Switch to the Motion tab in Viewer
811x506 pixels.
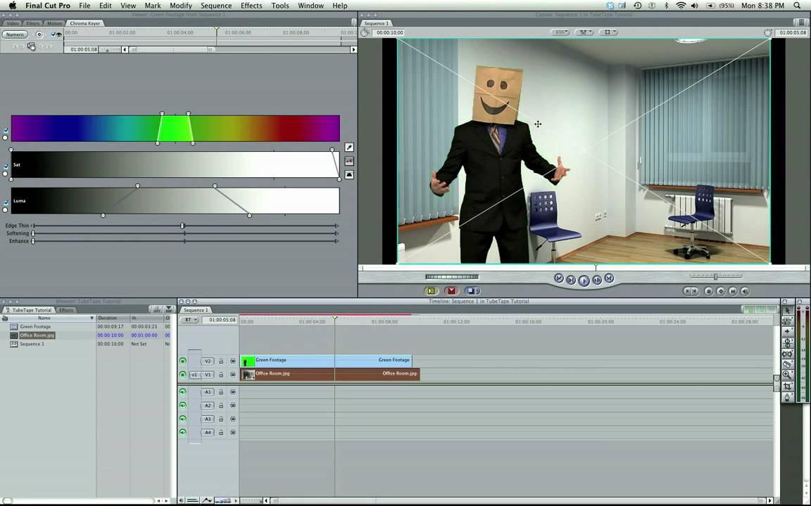pos(54,23)
